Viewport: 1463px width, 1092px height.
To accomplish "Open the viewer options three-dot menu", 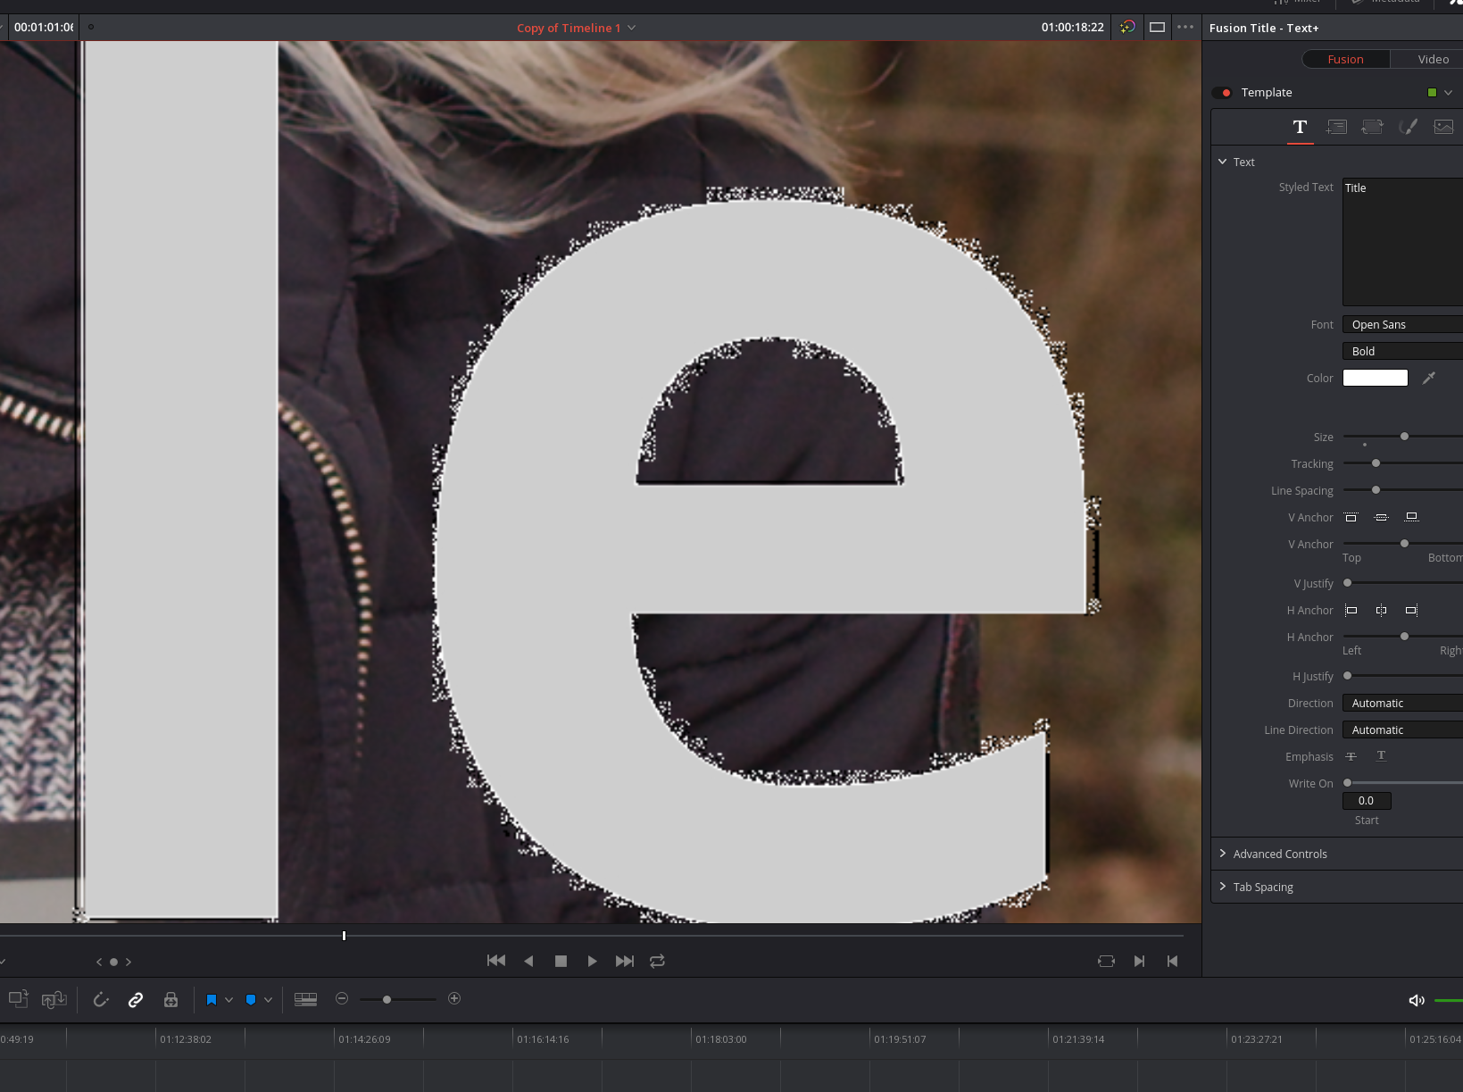I will 1185,27.
